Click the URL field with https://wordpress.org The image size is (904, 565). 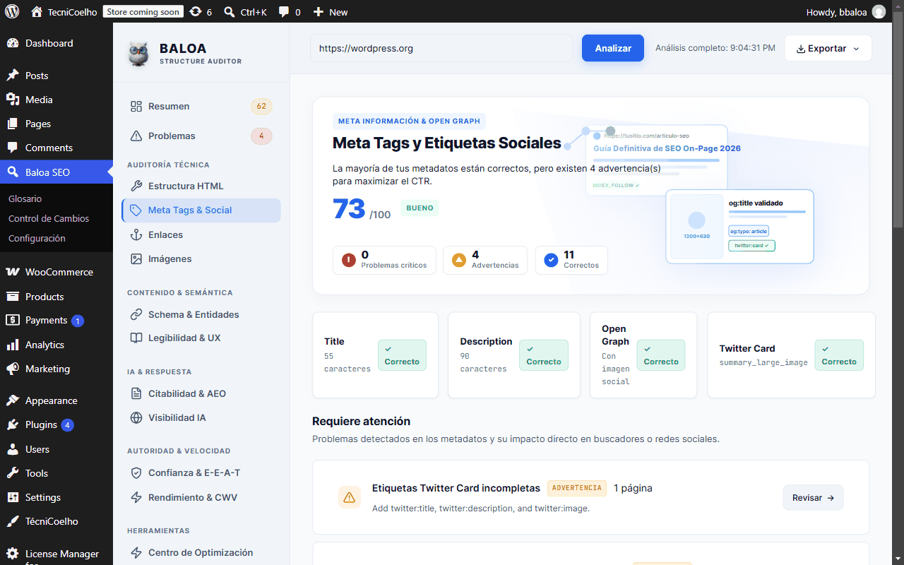[x=441, y=48]
